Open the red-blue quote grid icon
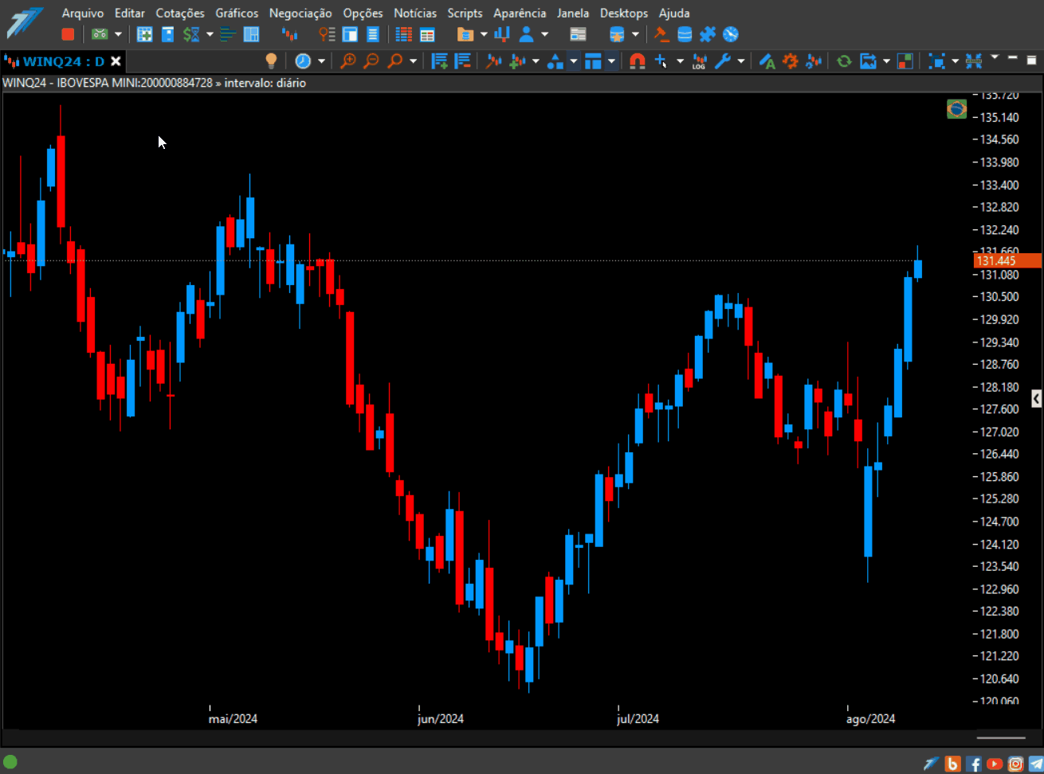 404,34
